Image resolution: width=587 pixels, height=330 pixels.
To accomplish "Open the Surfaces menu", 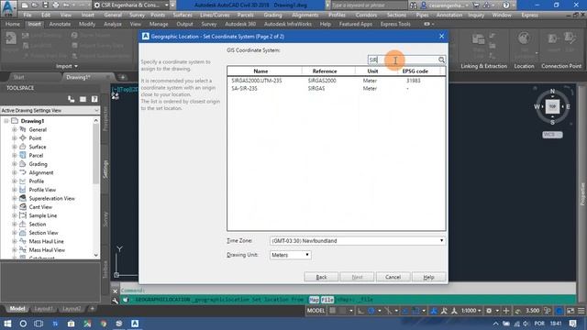I will [x=183, y=15].
